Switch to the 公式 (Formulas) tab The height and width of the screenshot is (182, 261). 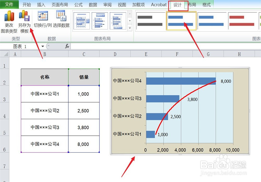78,5
